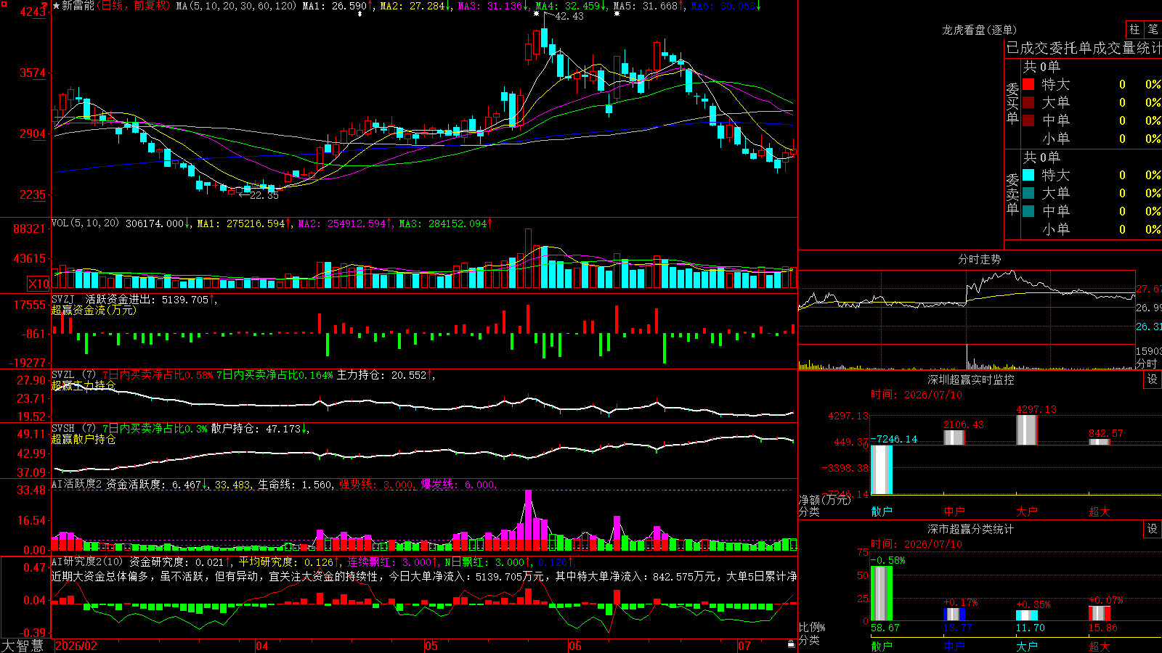Image resolution: width=1162 pixels, height=653 pixels.
Task: Click the 分时走势 panel title
Action: point(979,259)
